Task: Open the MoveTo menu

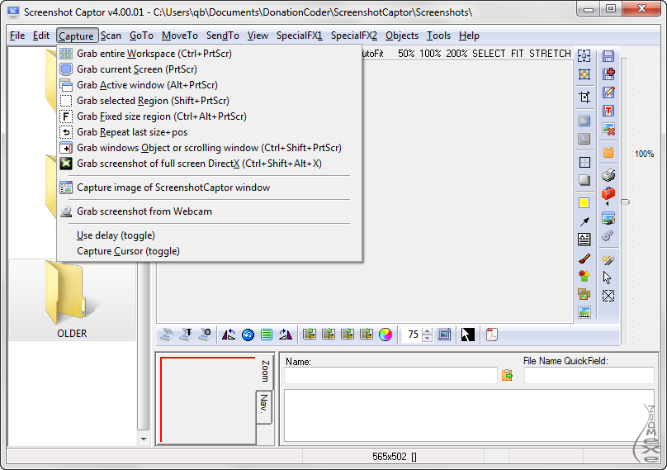Action: pyautogui.click(x=180, y=36)
